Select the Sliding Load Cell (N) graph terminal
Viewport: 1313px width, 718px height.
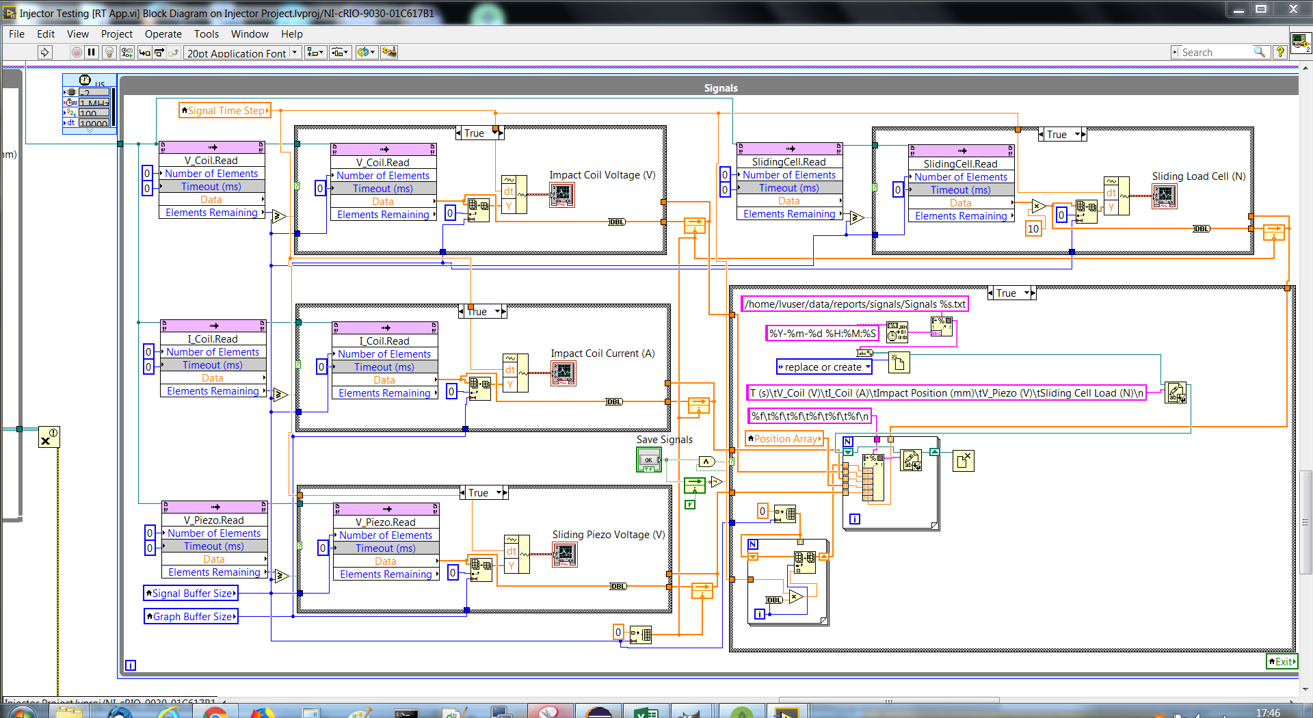pos(1164,197)
